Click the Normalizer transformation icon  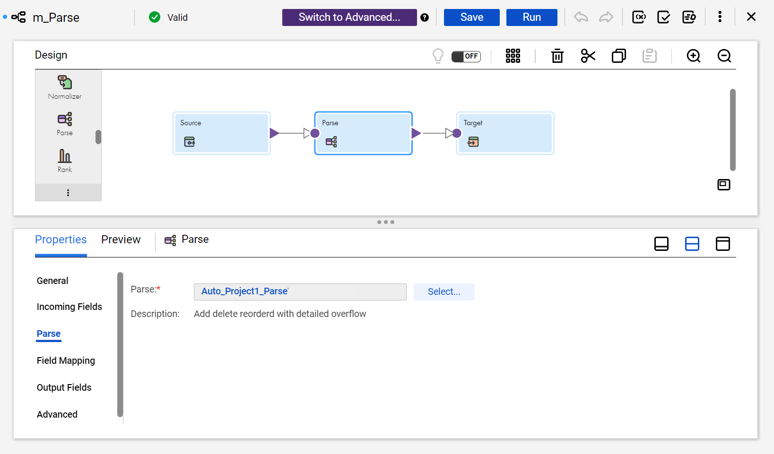coord(65,83)
